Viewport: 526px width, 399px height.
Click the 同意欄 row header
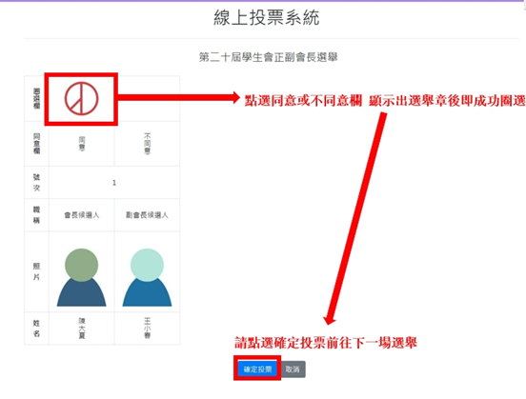[36, 144]
